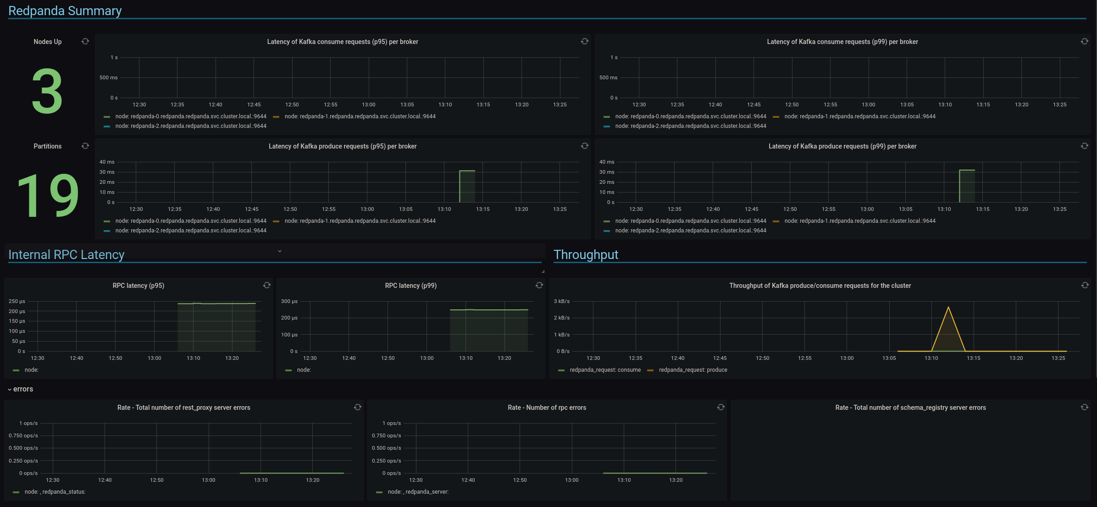The height and width of the screenshot is (507, 1097).
Task: Refresh the consume requests p99 latency panel
Action: point(1084,41)
